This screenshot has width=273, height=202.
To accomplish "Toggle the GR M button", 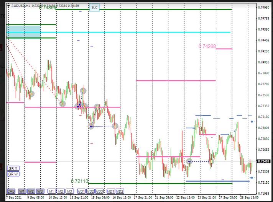I will pos(13,168).
